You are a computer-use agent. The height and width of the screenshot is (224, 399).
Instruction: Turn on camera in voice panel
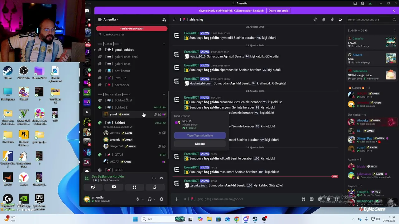pyautogui.click(x=93, y=187)
